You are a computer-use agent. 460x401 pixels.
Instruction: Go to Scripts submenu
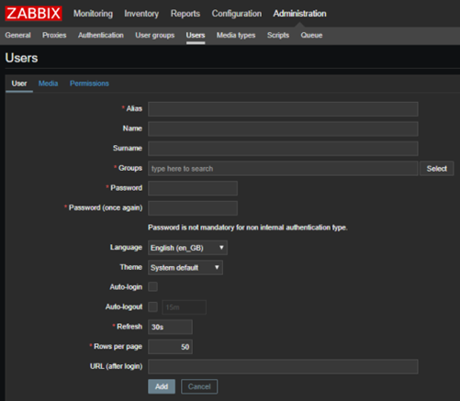pos(278,35)
